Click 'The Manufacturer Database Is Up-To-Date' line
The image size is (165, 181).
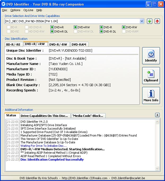click(48, 142)
